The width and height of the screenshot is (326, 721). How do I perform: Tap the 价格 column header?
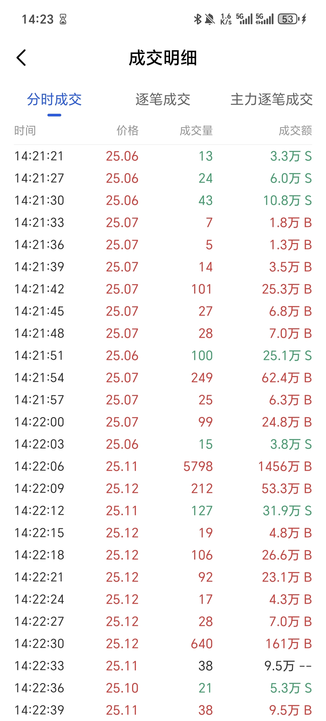click(127, 131)
